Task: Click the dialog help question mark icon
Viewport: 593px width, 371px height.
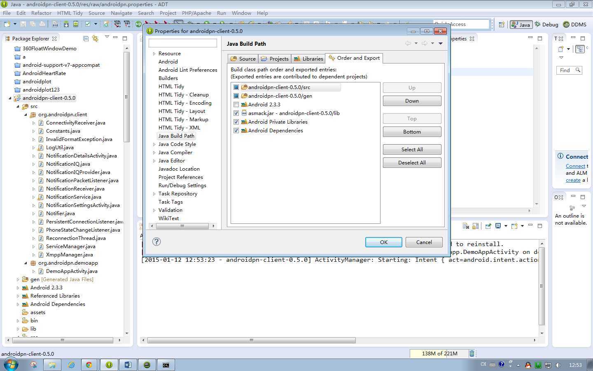Action: [156, 242]
